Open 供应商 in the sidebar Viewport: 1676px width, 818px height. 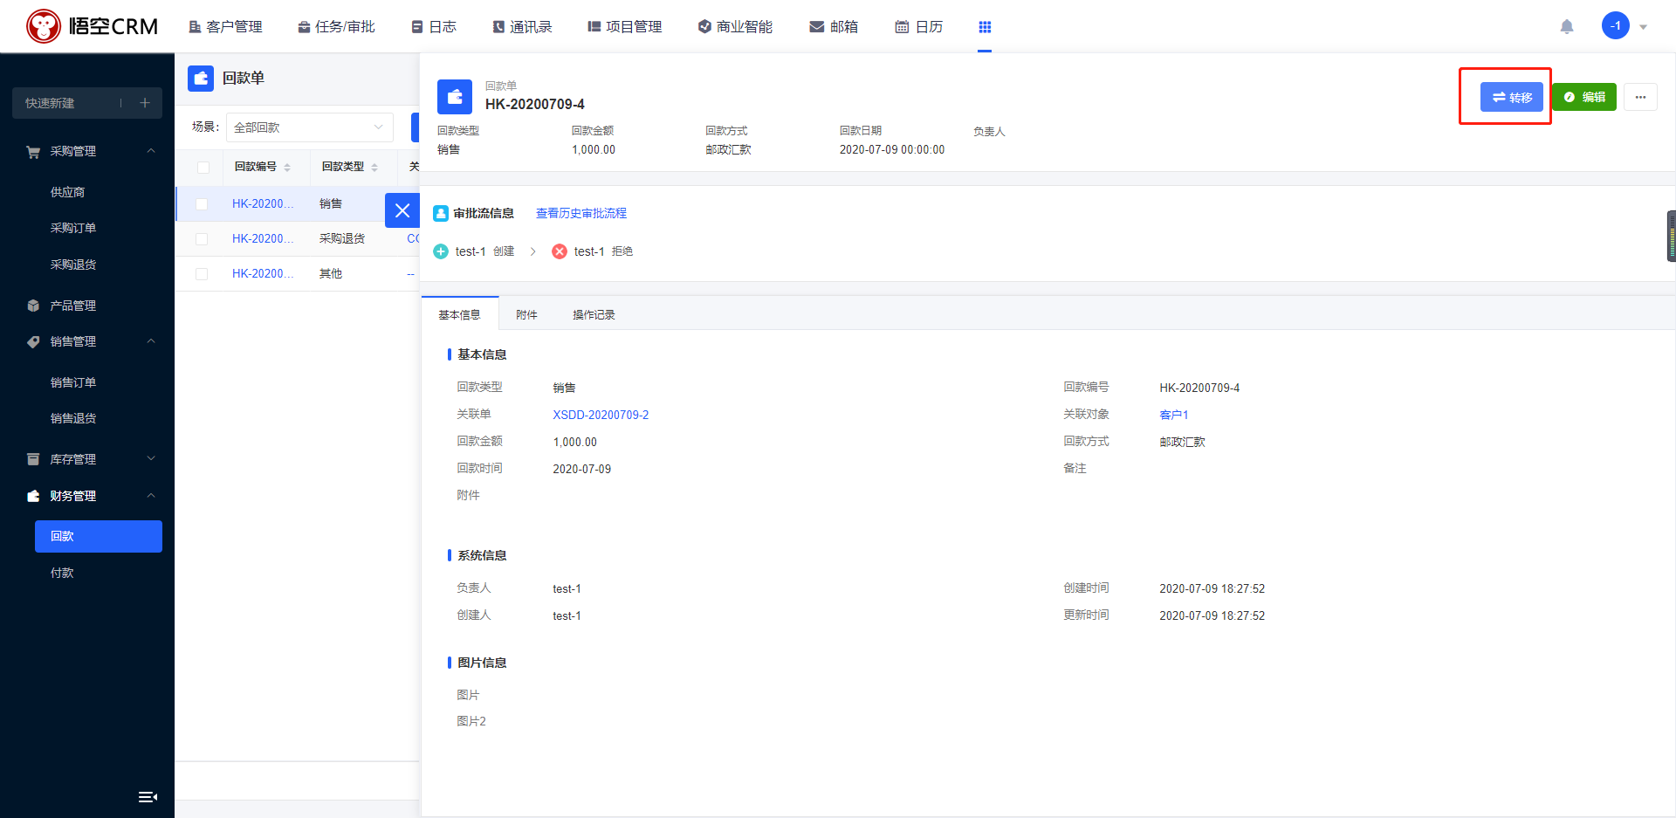68,192
